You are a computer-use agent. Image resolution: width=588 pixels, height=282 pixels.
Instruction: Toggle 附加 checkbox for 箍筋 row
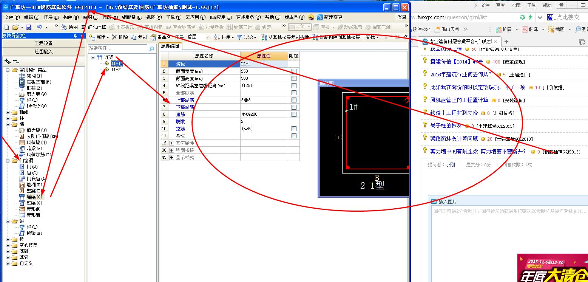point(294,114)
